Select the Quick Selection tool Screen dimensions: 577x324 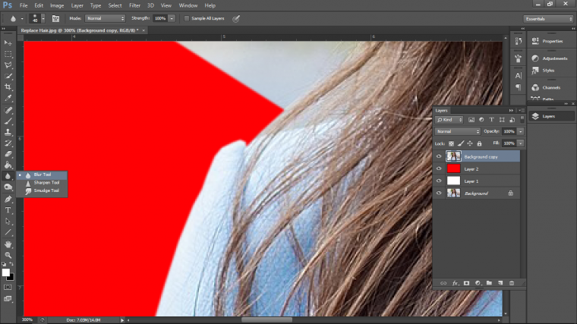point(8,76)
